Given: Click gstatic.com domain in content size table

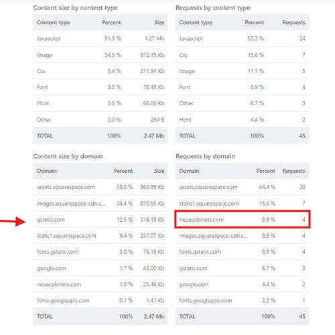Looking at the screenshot, I should (x=51, y=220).
